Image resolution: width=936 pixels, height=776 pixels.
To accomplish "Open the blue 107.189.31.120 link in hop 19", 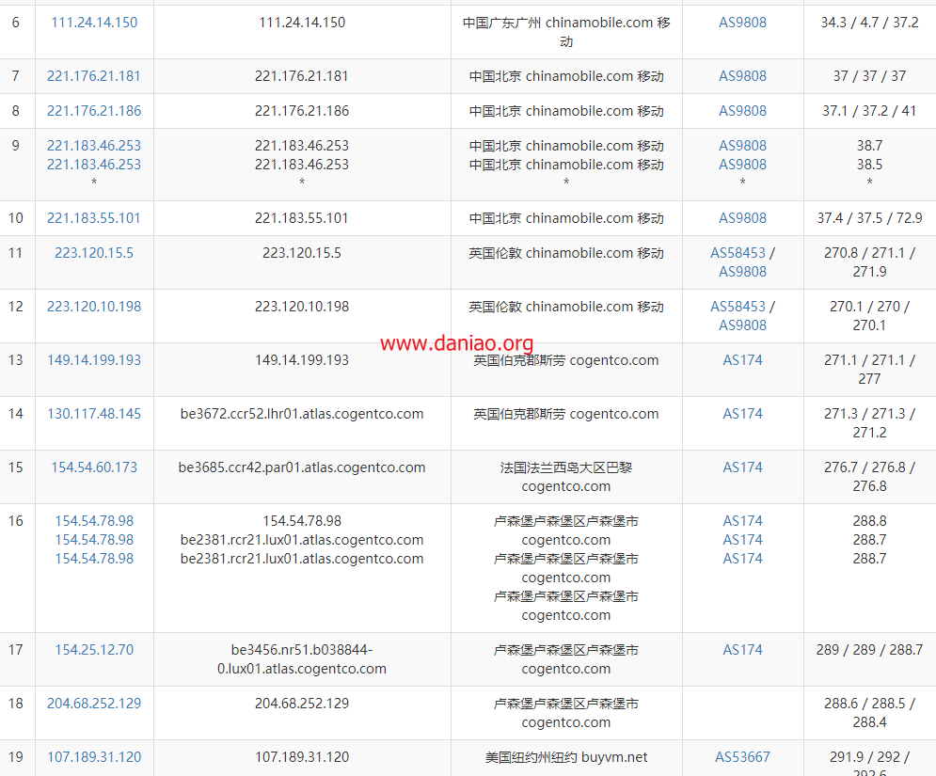I will [x=94, y=757].
